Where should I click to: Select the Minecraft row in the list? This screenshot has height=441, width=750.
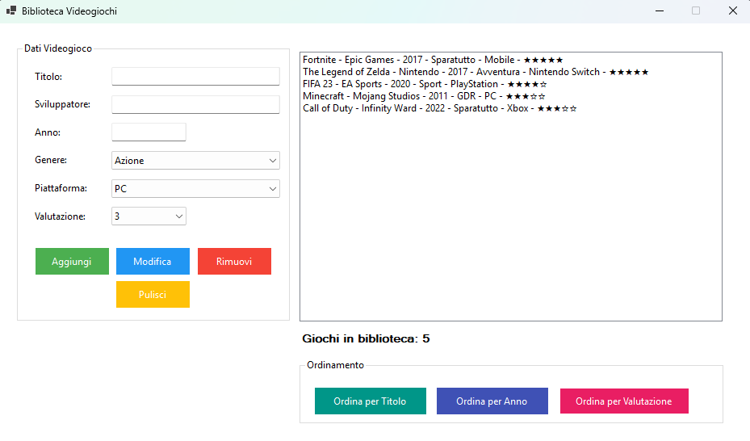tap(511, 95)
